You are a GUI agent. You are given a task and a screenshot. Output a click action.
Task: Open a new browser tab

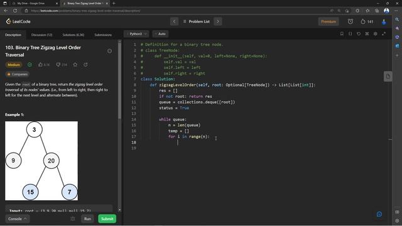[114, 3]
